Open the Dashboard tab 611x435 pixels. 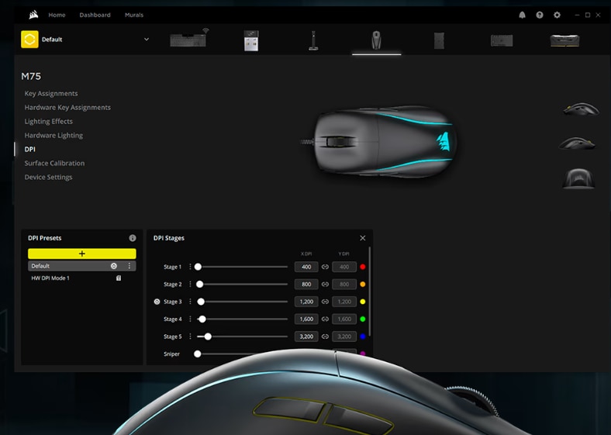pyautogui.click(x=95, y=15)
